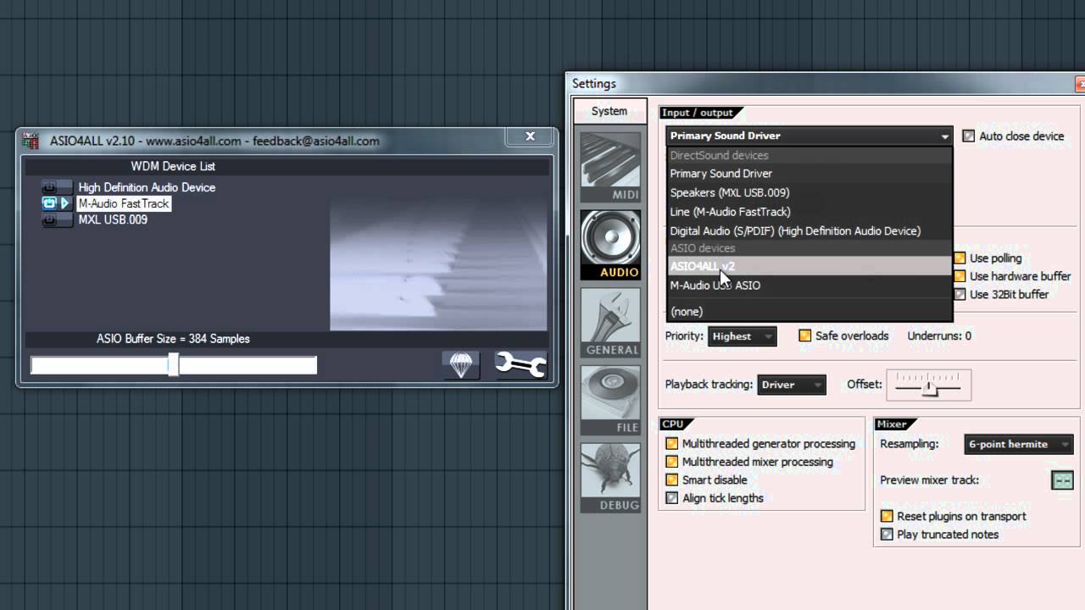Viewport: 1085px width, 610px height.
Task: Switch to the System tab
Action: 609,111
